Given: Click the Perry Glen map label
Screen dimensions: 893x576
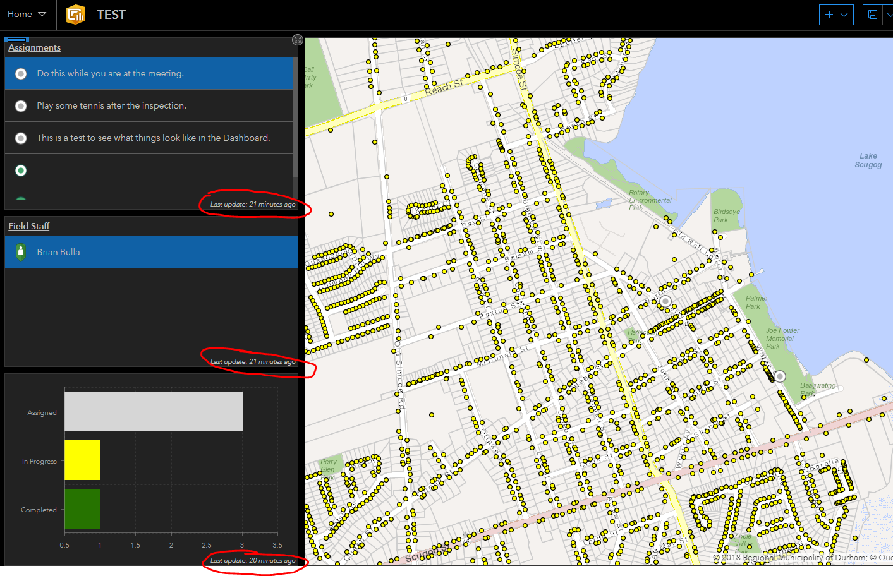Looking at the screenshot, I should [329, 465].
